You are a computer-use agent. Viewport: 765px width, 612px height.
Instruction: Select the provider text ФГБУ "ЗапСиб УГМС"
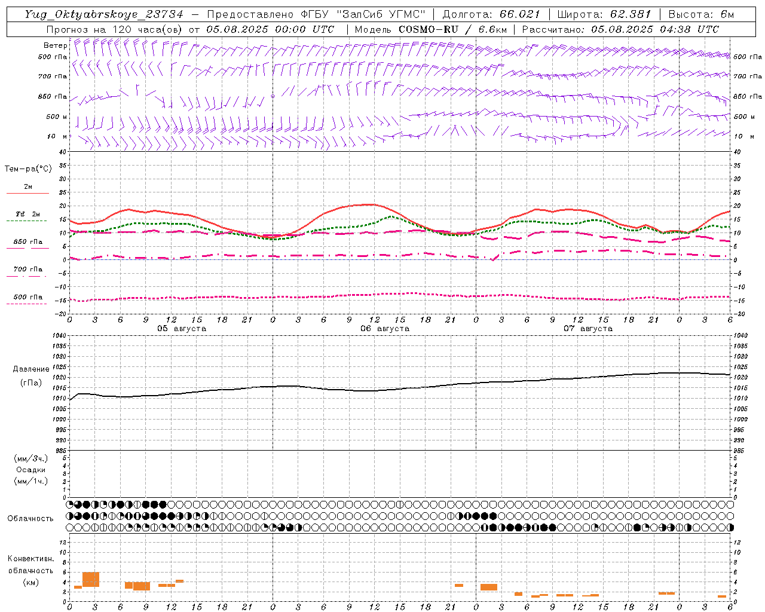(363, 14)
